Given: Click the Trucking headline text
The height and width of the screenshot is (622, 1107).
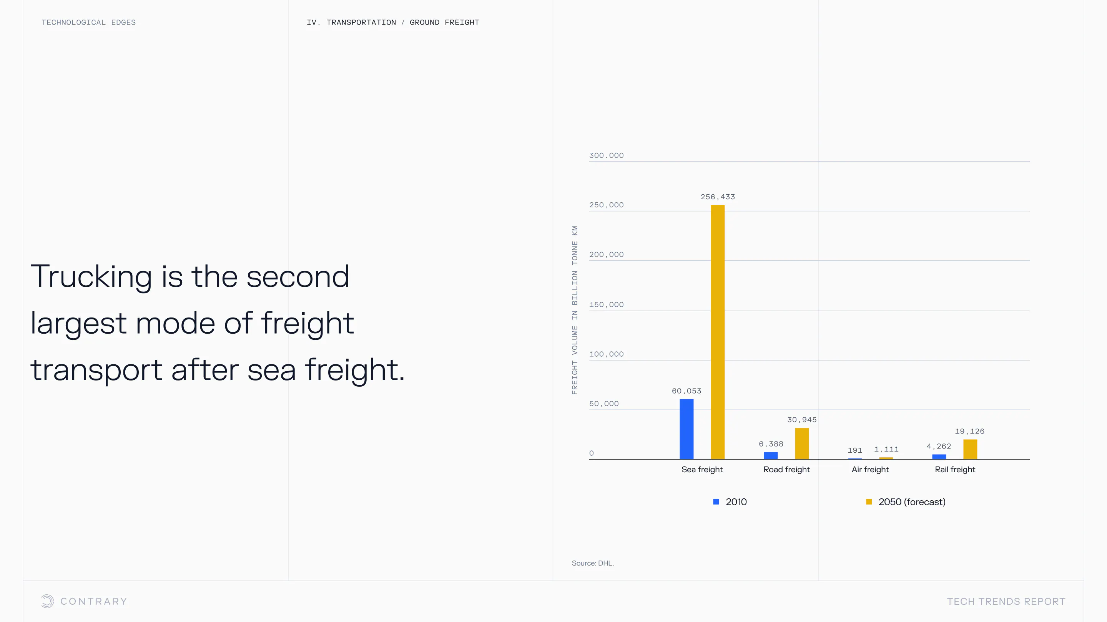Looking at the screenshot, I should coord(217,323).
